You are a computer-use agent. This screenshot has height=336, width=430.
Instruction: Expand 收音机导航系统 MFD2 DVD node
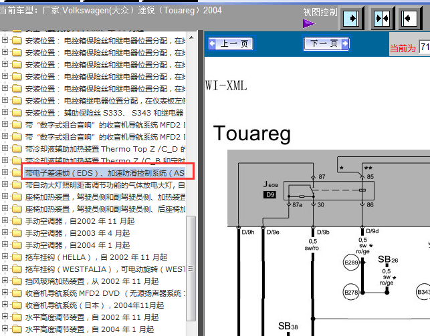coord(5,293)
